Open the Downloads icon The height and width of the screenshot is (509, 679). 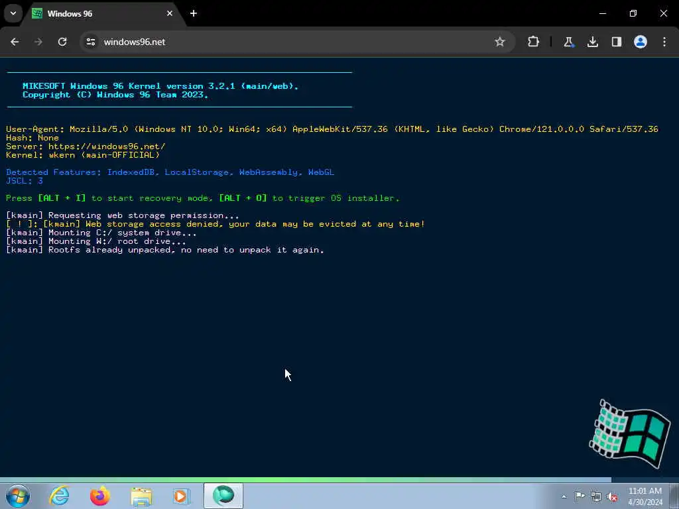(592, 42)
